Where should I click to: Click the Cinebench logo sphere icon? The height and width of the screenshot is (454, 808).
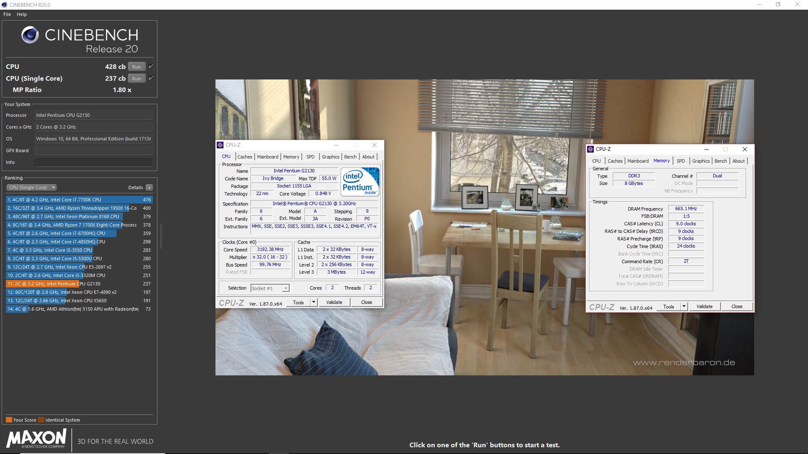point(30,35)
